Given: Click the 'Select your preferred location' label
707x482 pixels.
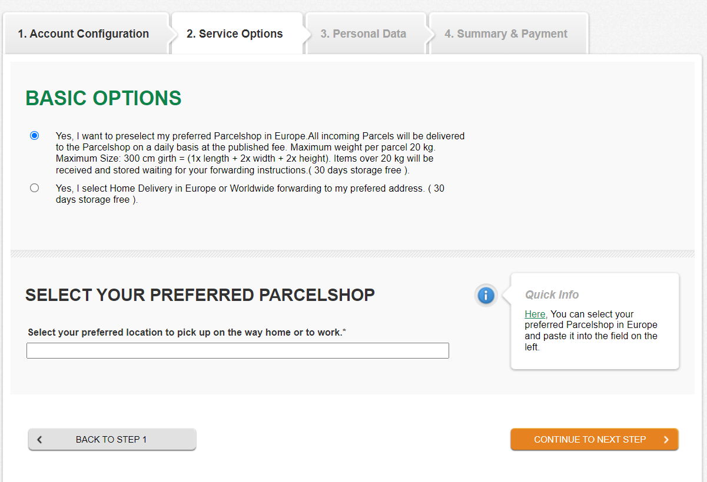Looking at the screenshot, I should [x=187, y=333].
